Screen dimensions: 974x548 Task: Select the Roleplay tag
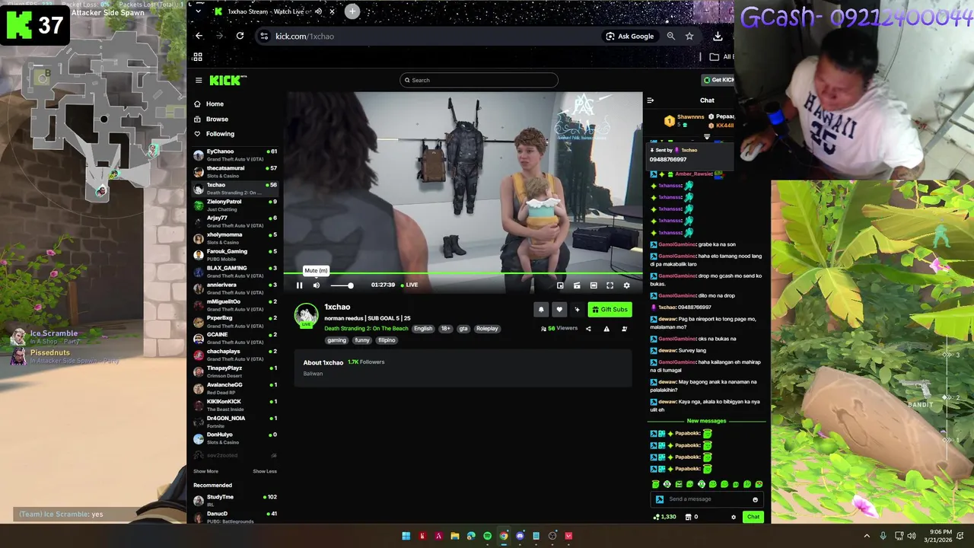point(487,329)
